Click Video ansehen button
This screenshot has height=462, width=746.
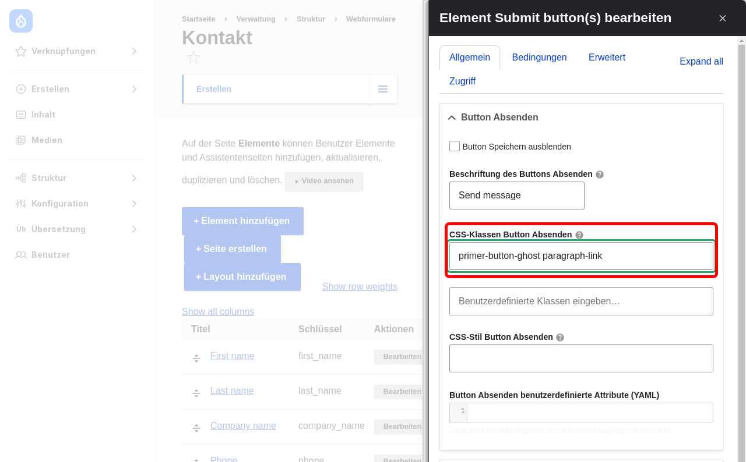pos(324,181)
